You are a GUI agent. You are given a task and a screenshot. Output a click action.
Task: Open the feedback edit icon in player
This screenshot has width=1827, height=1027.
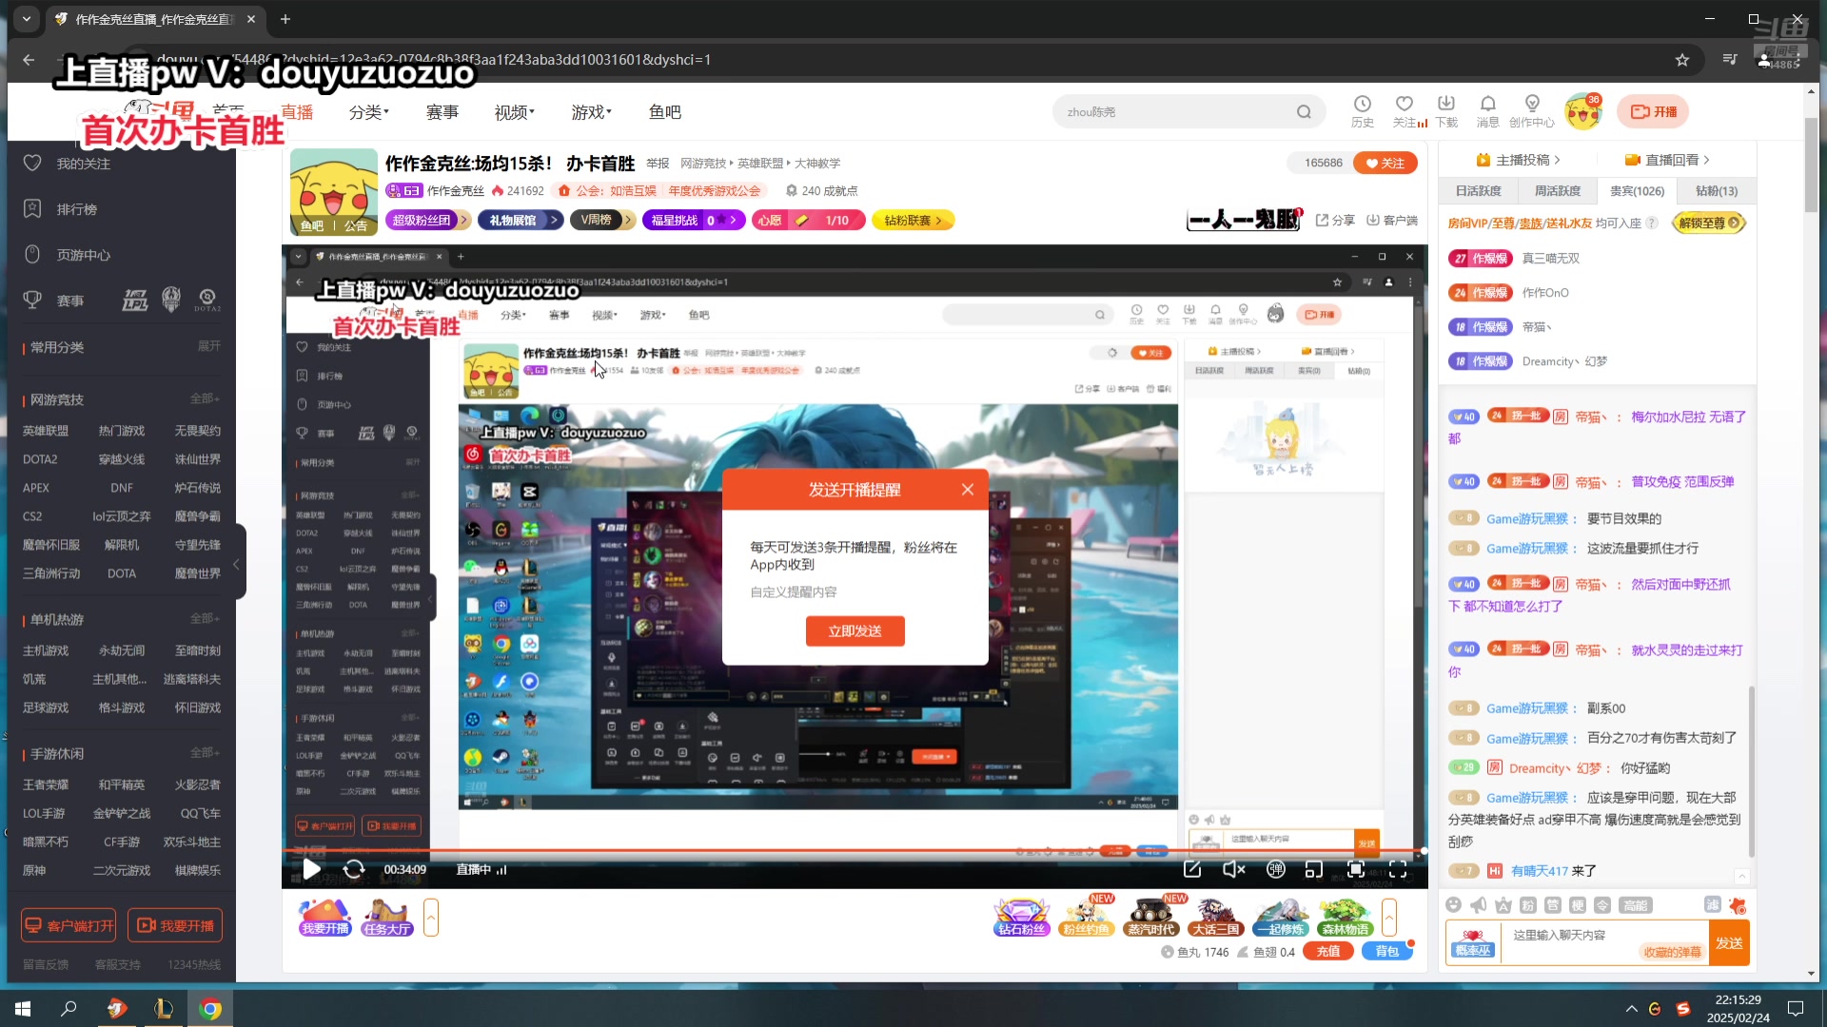click(1192, 869)
